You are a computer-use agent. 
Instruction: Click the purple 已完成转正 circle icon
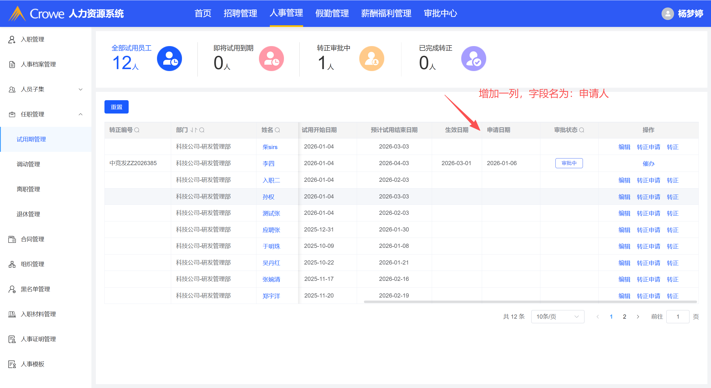[473, 59]
